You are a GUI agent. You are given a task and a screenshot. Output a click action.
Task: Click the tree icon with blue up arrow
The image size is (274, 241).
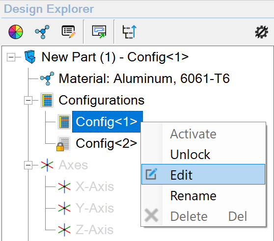tap(129, 32)
